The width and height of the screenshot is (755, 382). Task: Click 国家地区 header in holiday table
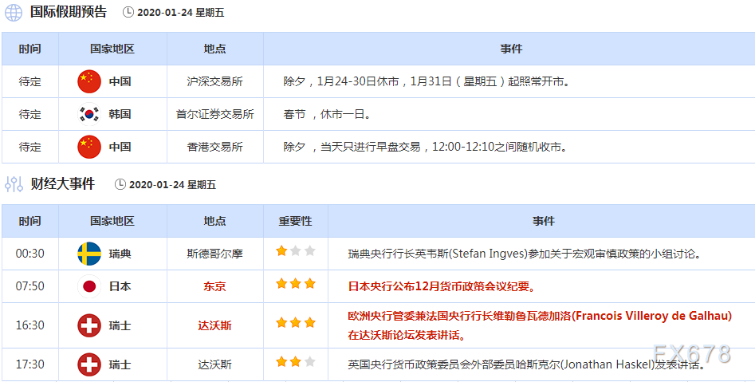coord(112,49)
